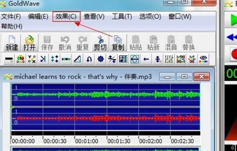This screenshot has height=151, width=237.
Task: Open the Dynamics Y-X graph icon
Action: pos(32,59)
